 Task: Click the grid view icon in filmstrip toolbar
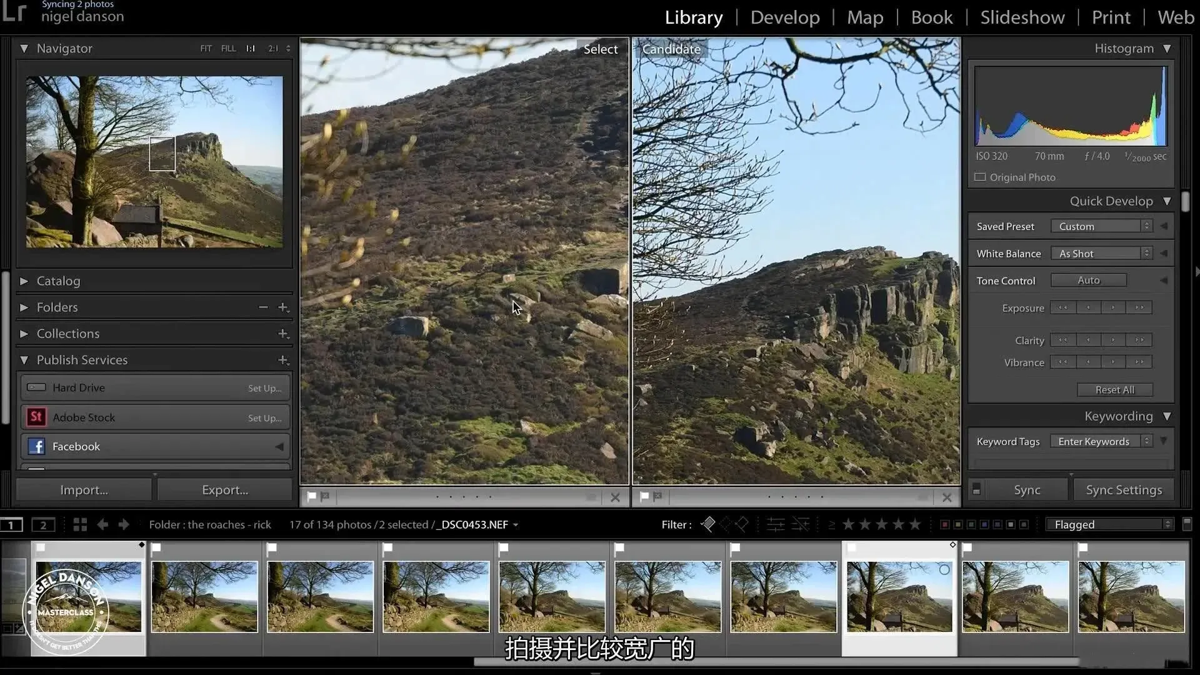80,525
